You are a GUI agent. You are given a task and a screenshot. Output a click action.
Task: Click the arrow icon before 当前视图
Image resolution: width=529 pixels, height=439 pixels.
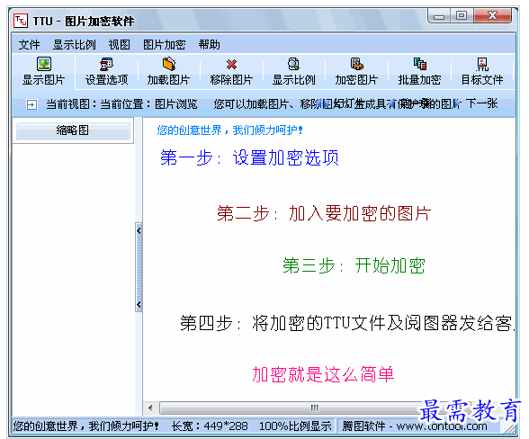(31, 104)
